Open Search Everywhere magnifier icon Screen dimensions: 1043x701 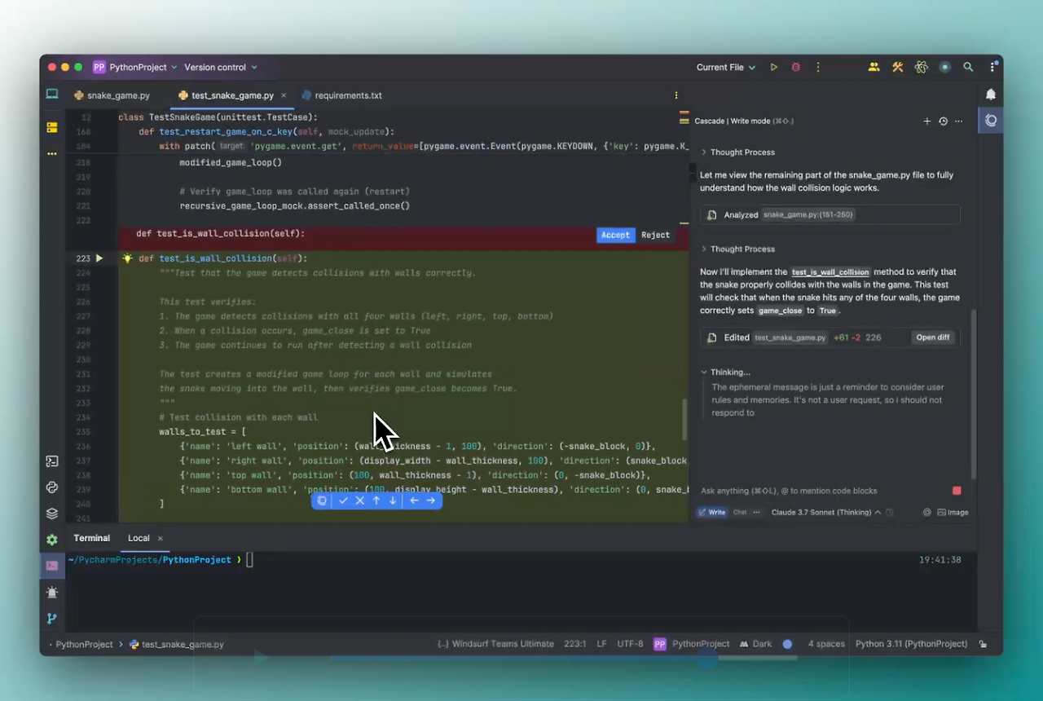point(968,68)
